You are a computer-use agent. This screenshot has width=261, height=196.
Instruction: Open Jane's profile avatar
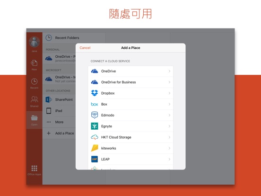(35, 42)
